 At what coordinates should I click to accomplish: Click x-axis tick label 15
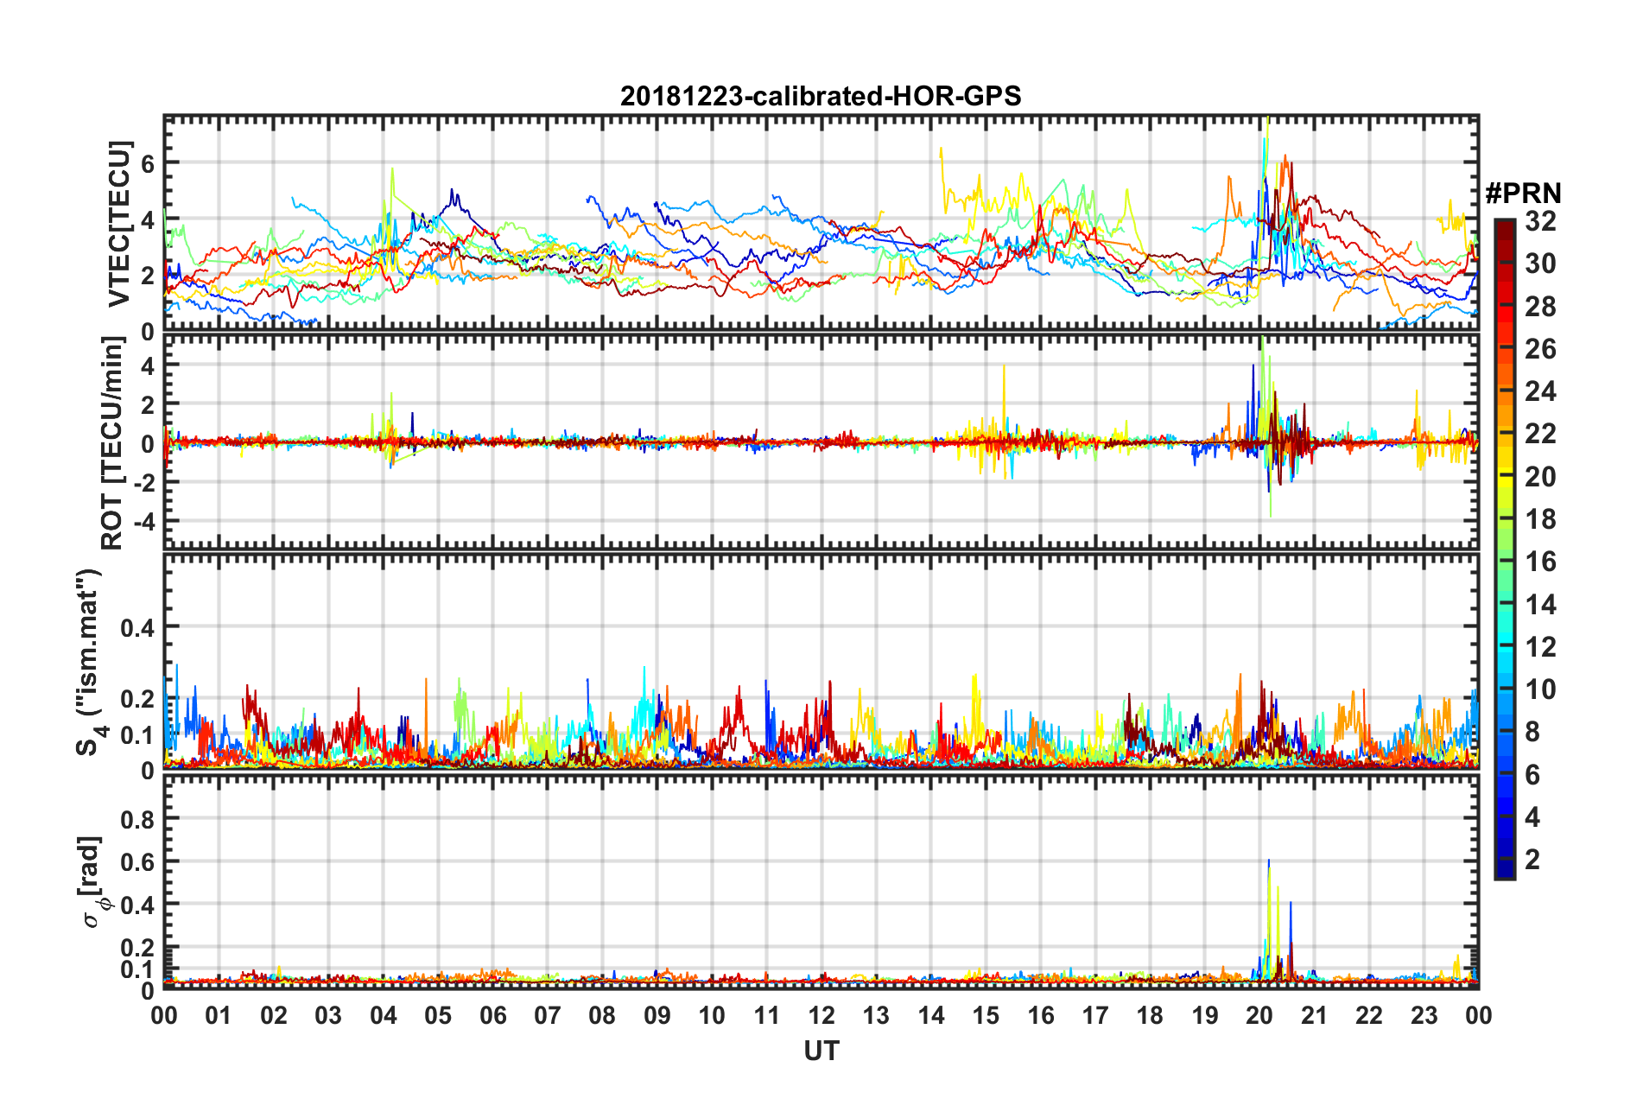pos(986,1015)
